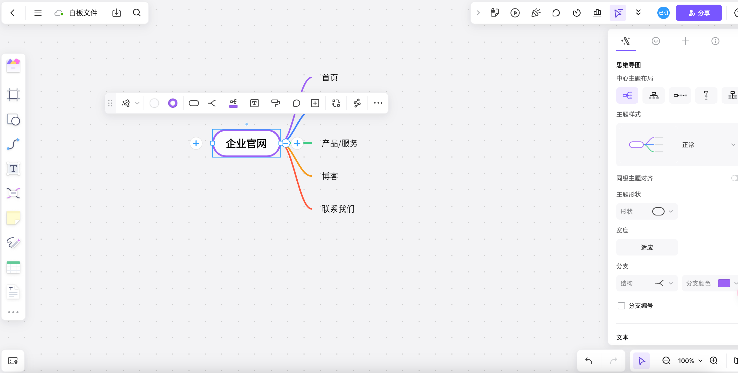Image resolution: width=738 pixels, height=373 pixels.
Task: Open more options in floating toolbar
Action: (x=378, y=103)
